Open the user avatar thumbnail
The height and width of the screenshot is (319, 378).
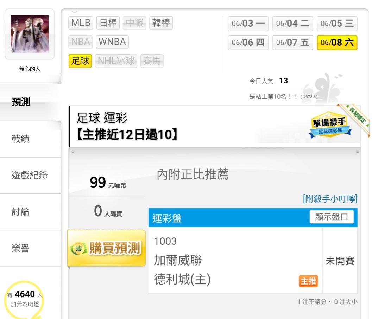tap(30, 34)
